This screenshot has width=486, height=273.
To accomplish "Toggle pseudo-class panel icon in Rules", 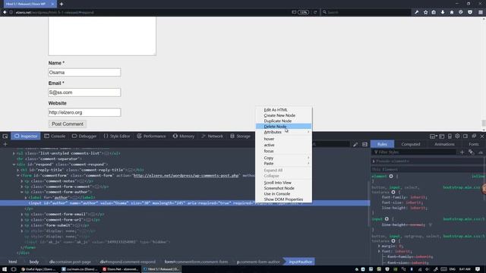I will coord(471,152).
